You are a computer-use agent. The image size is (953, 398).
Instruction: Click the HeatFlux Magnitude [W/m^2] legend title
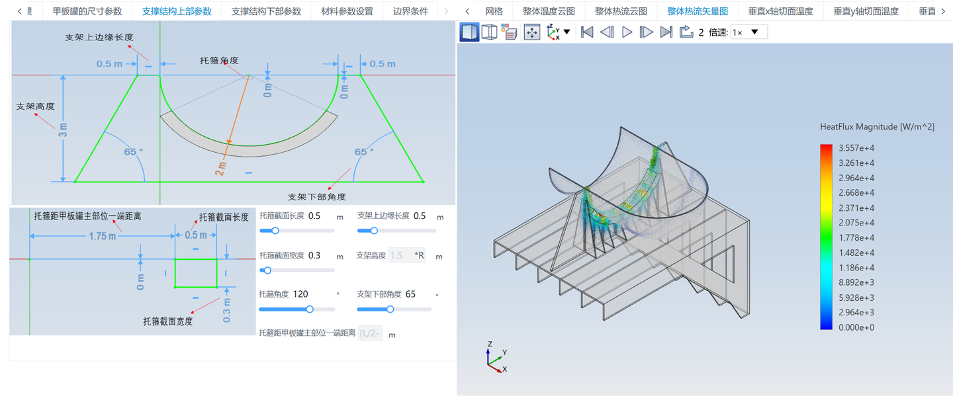(877, 126)
